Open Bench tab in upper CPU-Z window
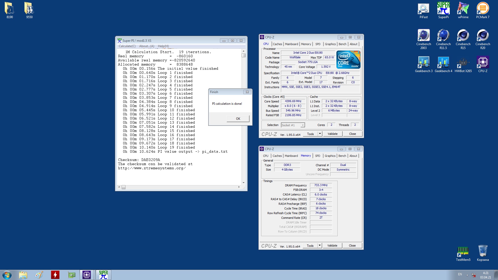Screen dimensions: 498x280 click(342, 44)
